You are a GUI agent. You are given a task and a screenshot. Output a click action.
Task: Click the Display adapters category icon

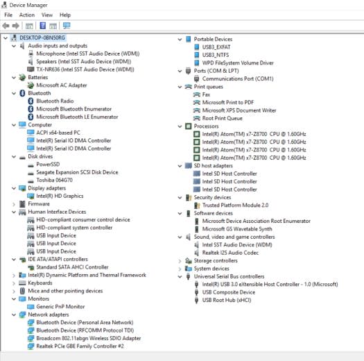tap(22, 188)
